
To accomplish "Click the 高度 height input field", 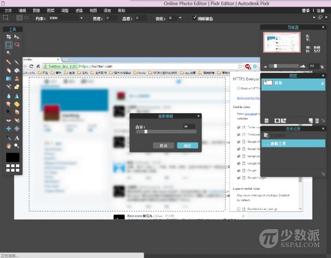I will point(141,18).
